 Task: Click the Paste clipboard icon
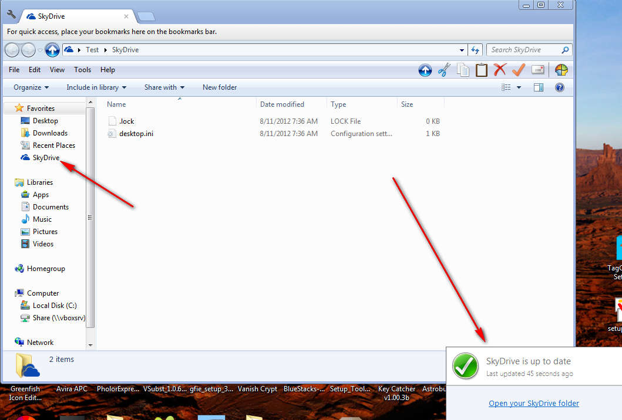pyautogui.click(x=482, y=70)
